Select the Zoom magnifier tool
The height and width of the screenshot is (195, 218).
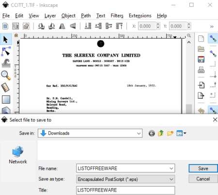(x=6, y=75)
